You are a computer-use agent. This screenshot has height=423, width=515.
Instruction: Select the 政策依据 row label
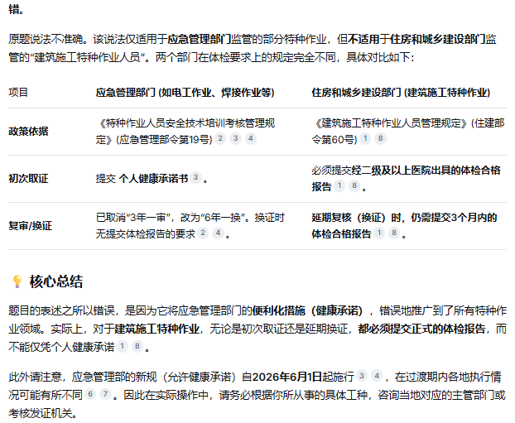tap(28, 132)
